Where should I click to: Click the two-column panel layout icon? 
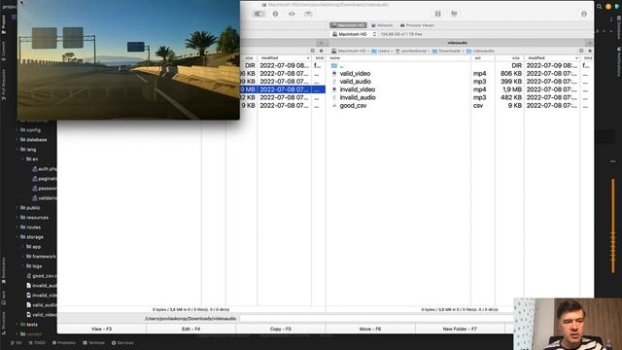pyautogui.click(x=438, y=14)
